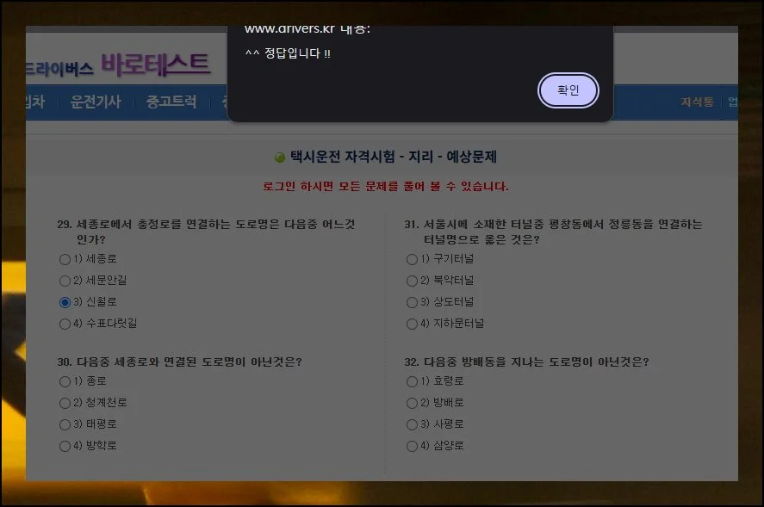Screen dimensions: 764x507
Task: Click the green bullet icon beside quiz title
Action: pos(279,158)
